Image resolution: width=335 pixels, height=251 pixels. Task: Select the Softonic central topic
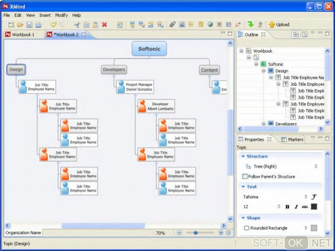[x=149, y=49]
